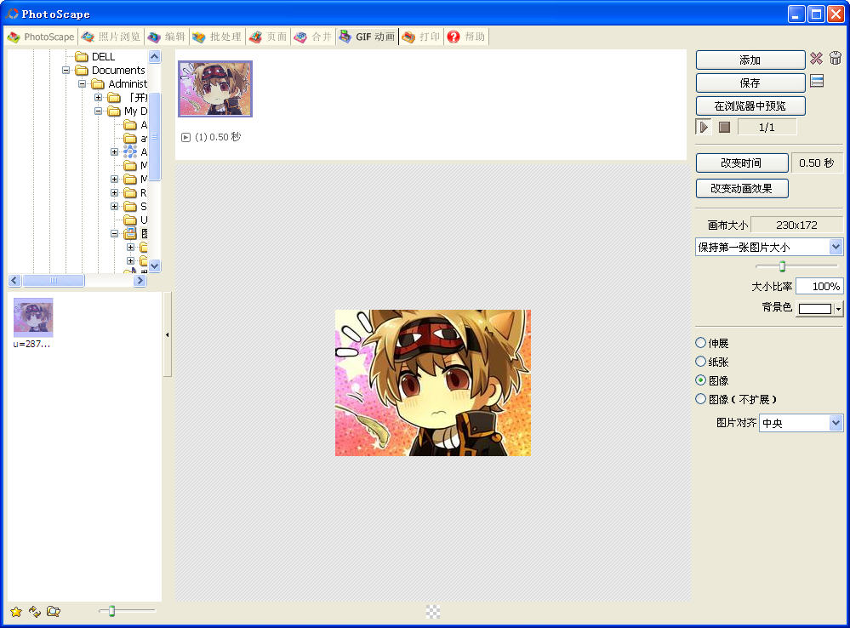Click the folder tree scroll down arrow
The width and height of the screenshot is (850, 628).
click(x=155, y=265)
